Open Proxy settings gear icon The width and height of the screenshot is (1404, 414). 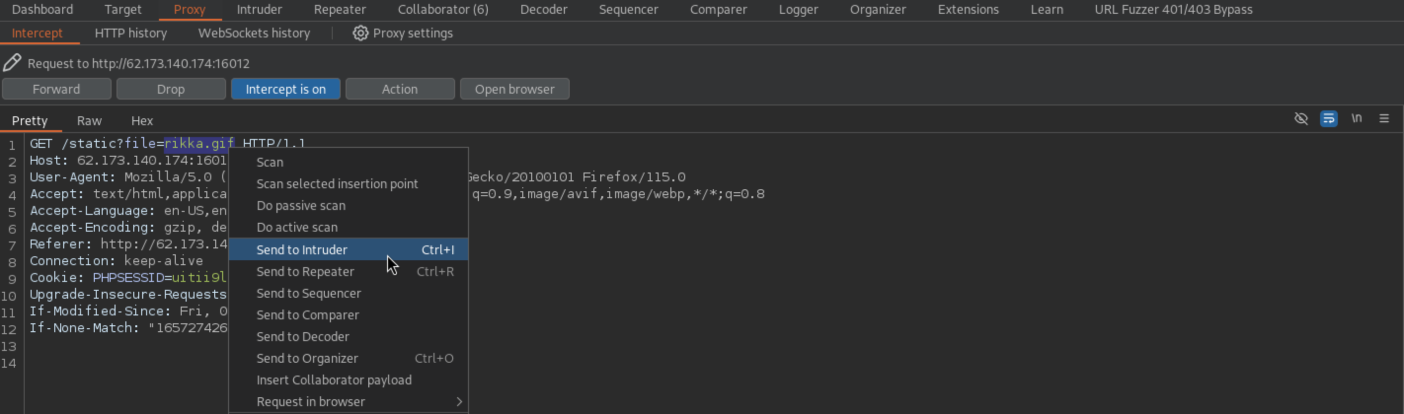click(x=360, y=33)
